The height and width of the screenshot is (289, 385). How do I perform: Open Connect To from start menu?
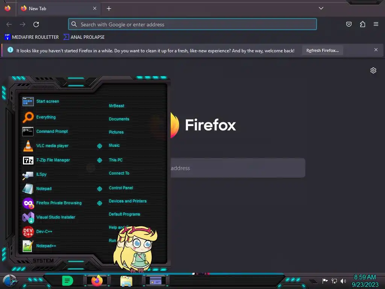[x=119, y=173]
